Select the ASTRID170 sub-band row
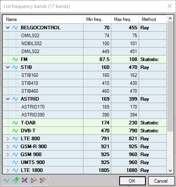176x187 pixels. click(85, 107)
